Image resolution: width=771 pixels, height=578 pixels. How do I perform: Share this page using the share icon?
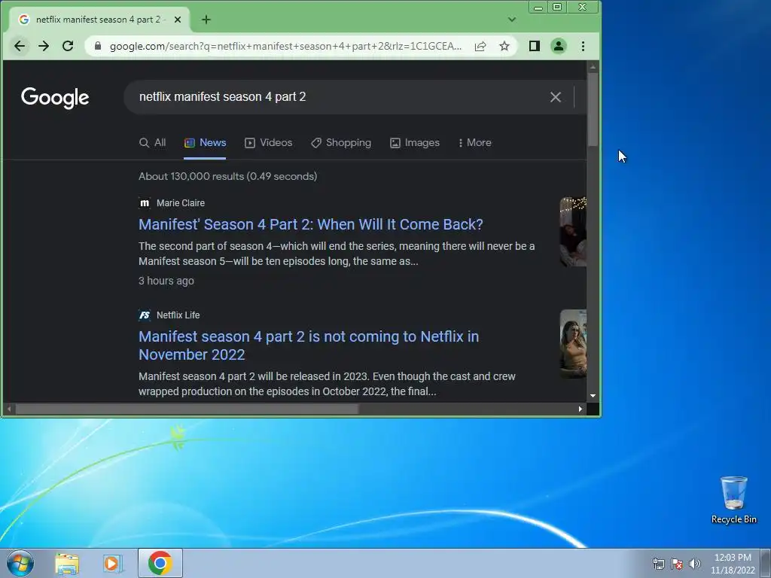tap(480, 46)
